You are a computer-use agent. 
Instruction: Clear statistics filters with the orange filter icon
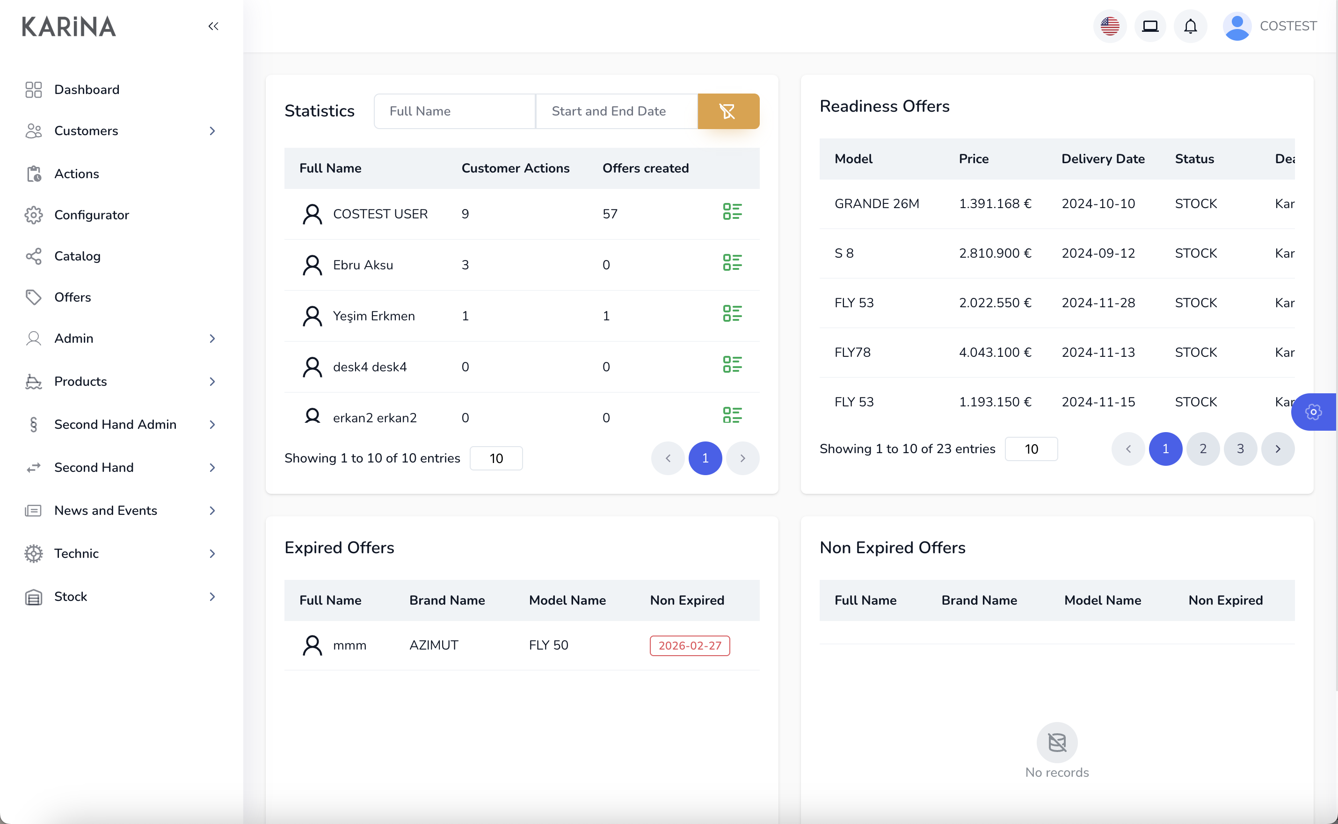click(728, 111)
